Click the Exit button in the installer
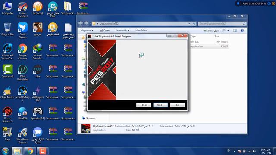This screenshot has width=276, height=155. click(177, 105)
